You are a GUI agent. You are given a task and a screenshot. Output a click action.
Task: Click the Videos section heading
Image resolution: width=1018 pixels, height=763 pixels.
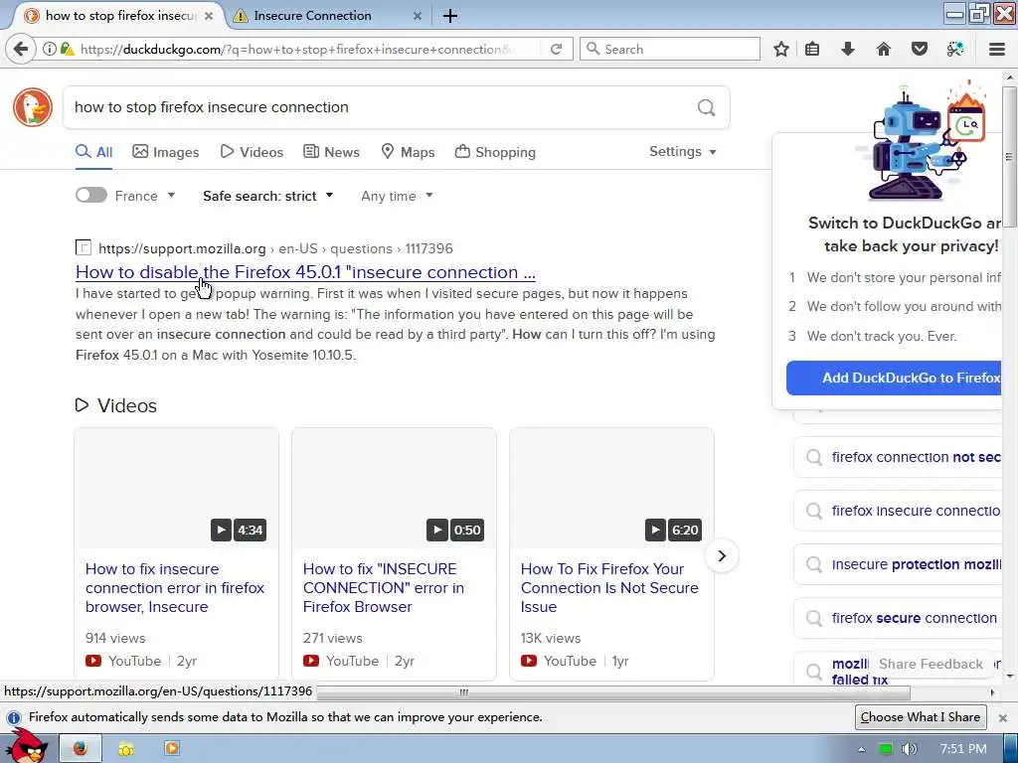tap(116, 405)
